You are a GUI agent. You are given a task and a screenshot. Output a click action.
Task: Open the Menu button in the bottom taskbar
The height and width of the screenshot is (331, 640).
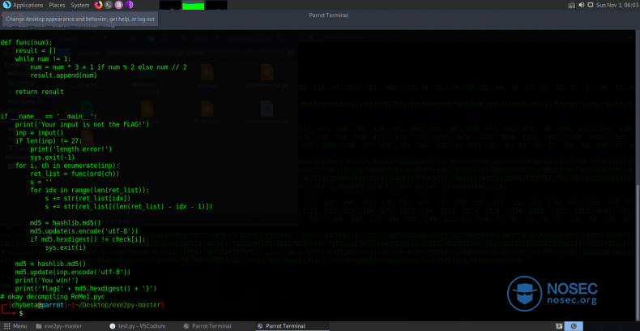click(x=15, y=326)
